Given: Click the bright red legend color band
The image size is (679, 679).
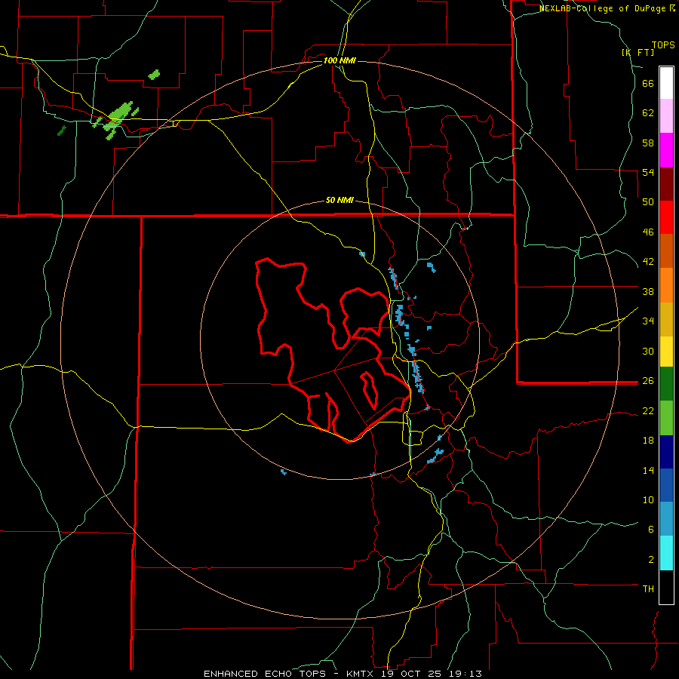Looking at the screenshot, I should click(x=666, y=217).
